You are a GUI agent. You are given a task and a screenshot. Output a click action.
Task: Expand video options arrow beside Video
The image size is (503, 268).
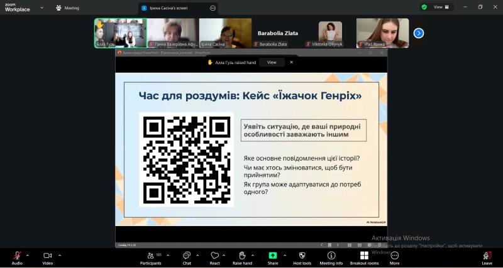(x=60, y=255)
